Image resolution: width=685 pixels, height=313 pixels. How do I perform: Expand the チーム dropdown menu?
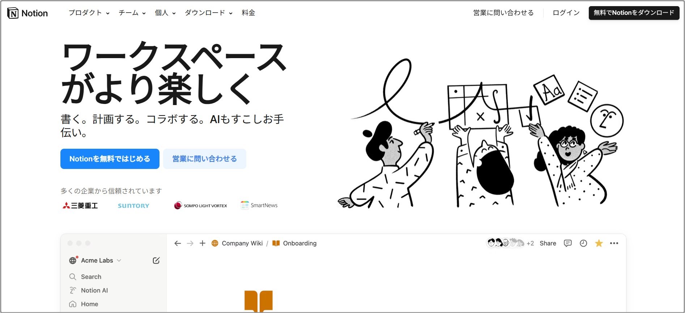[x=132, y=13]
